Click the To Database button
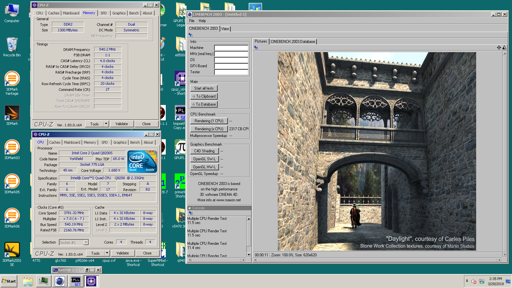 pyautogui.click(x=204, y=104)
